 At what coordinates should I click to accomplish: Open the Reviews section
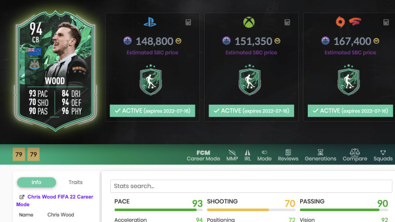[288, 155]
